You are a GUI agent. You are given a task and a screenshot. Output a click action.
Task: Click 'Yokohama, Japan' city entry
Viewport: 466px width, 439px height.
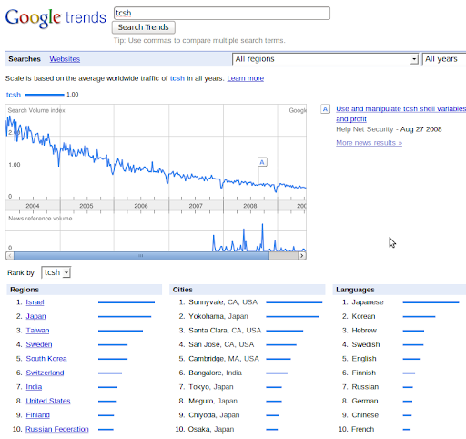click(x=218, y=316)
